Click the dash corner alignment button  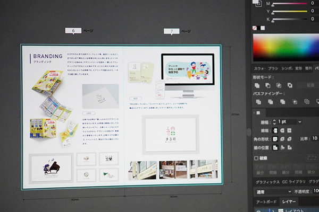point(312,157)
